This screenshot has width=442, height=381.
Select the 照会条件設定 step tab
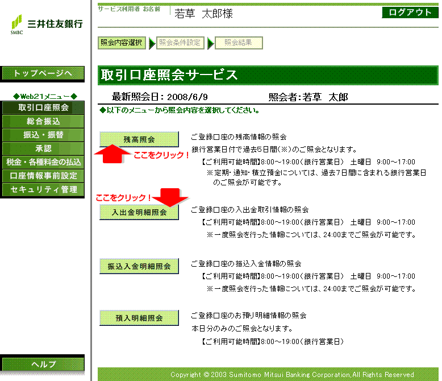180,43
